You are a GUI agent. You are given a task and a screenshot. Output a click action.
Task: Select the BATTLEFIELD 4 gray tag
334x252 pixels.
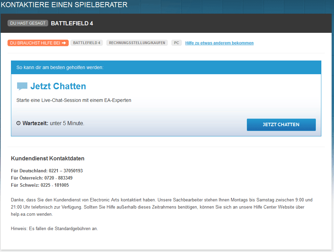[87, 43]
